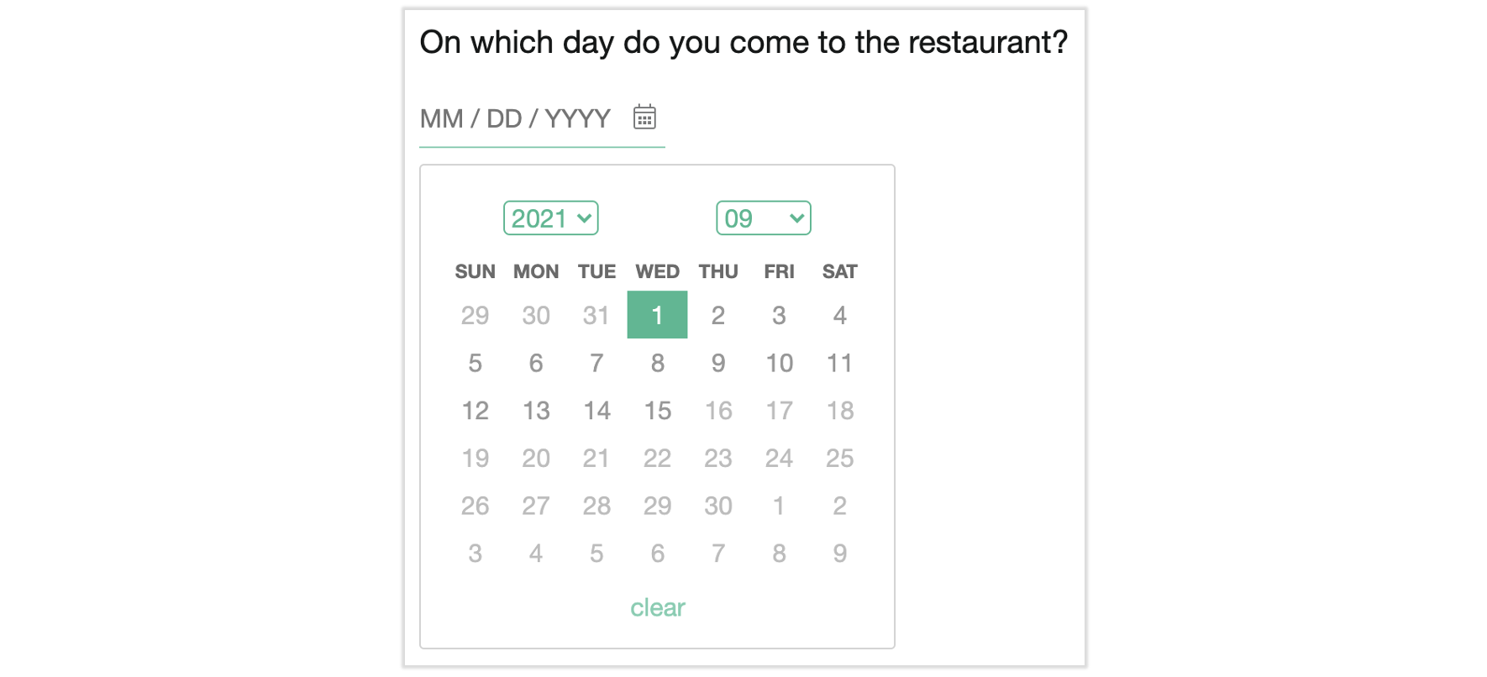The width and height of the screenshot is (1487, 677).
Task: Select September 12 on the calendar
Action: (x=475, y=411)
